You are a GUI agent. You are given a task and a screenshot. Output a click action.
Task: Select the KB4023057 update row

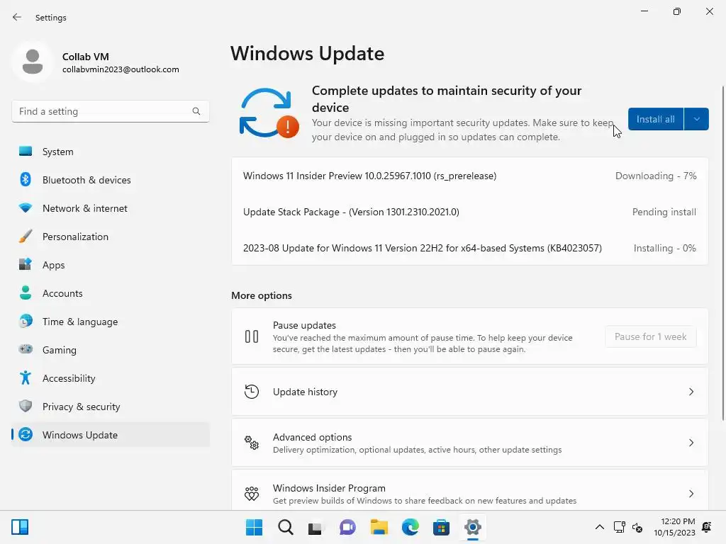pyautogui.click(x=469, y=248)
